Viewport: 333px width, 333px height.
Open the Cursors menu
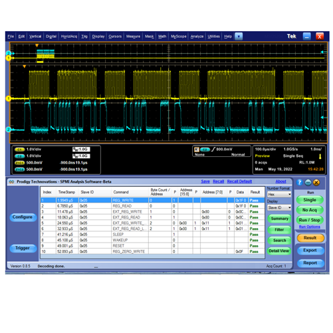[115, 37]
